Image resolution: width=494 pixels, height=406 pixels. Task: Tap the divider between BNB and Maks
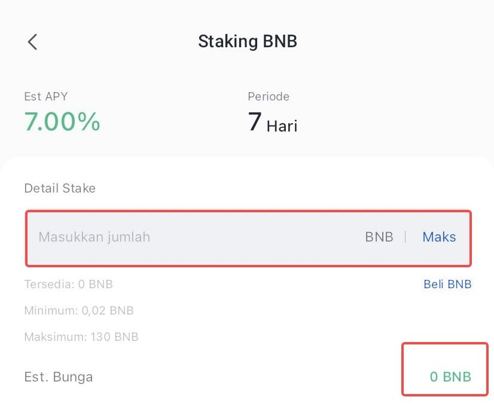coord(407,237)
